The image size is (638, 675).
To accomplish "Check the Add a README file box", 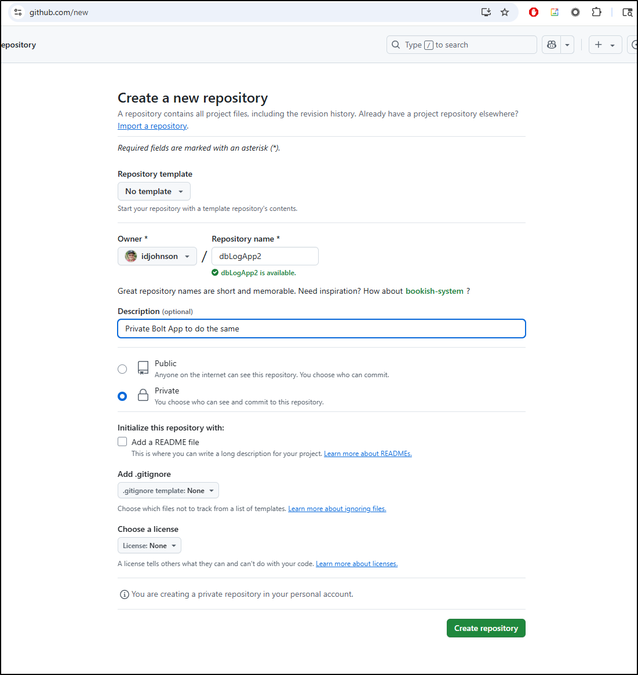I will 122,442.
